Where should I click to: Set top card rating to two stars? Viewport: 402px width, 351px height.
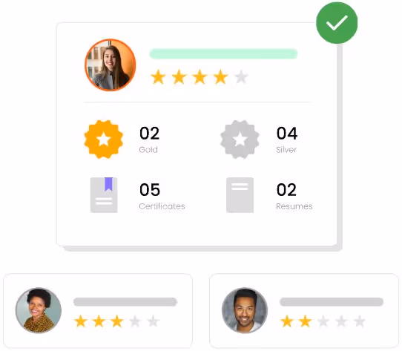[179, 76]
